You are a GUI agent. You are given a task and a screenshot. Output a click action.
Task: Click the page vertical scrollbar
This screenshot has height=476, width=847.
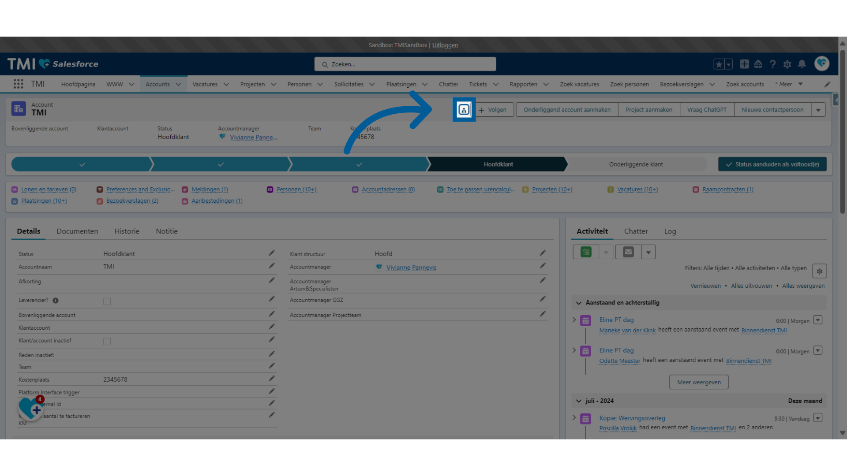point(842,132)
